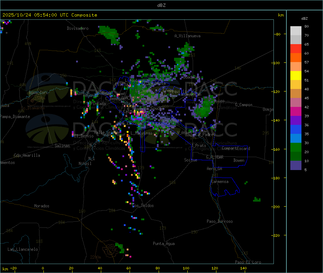Click the L_Malvinas map label
The width and height of the screenshot is (323, 273).
(x=141, y=133)
